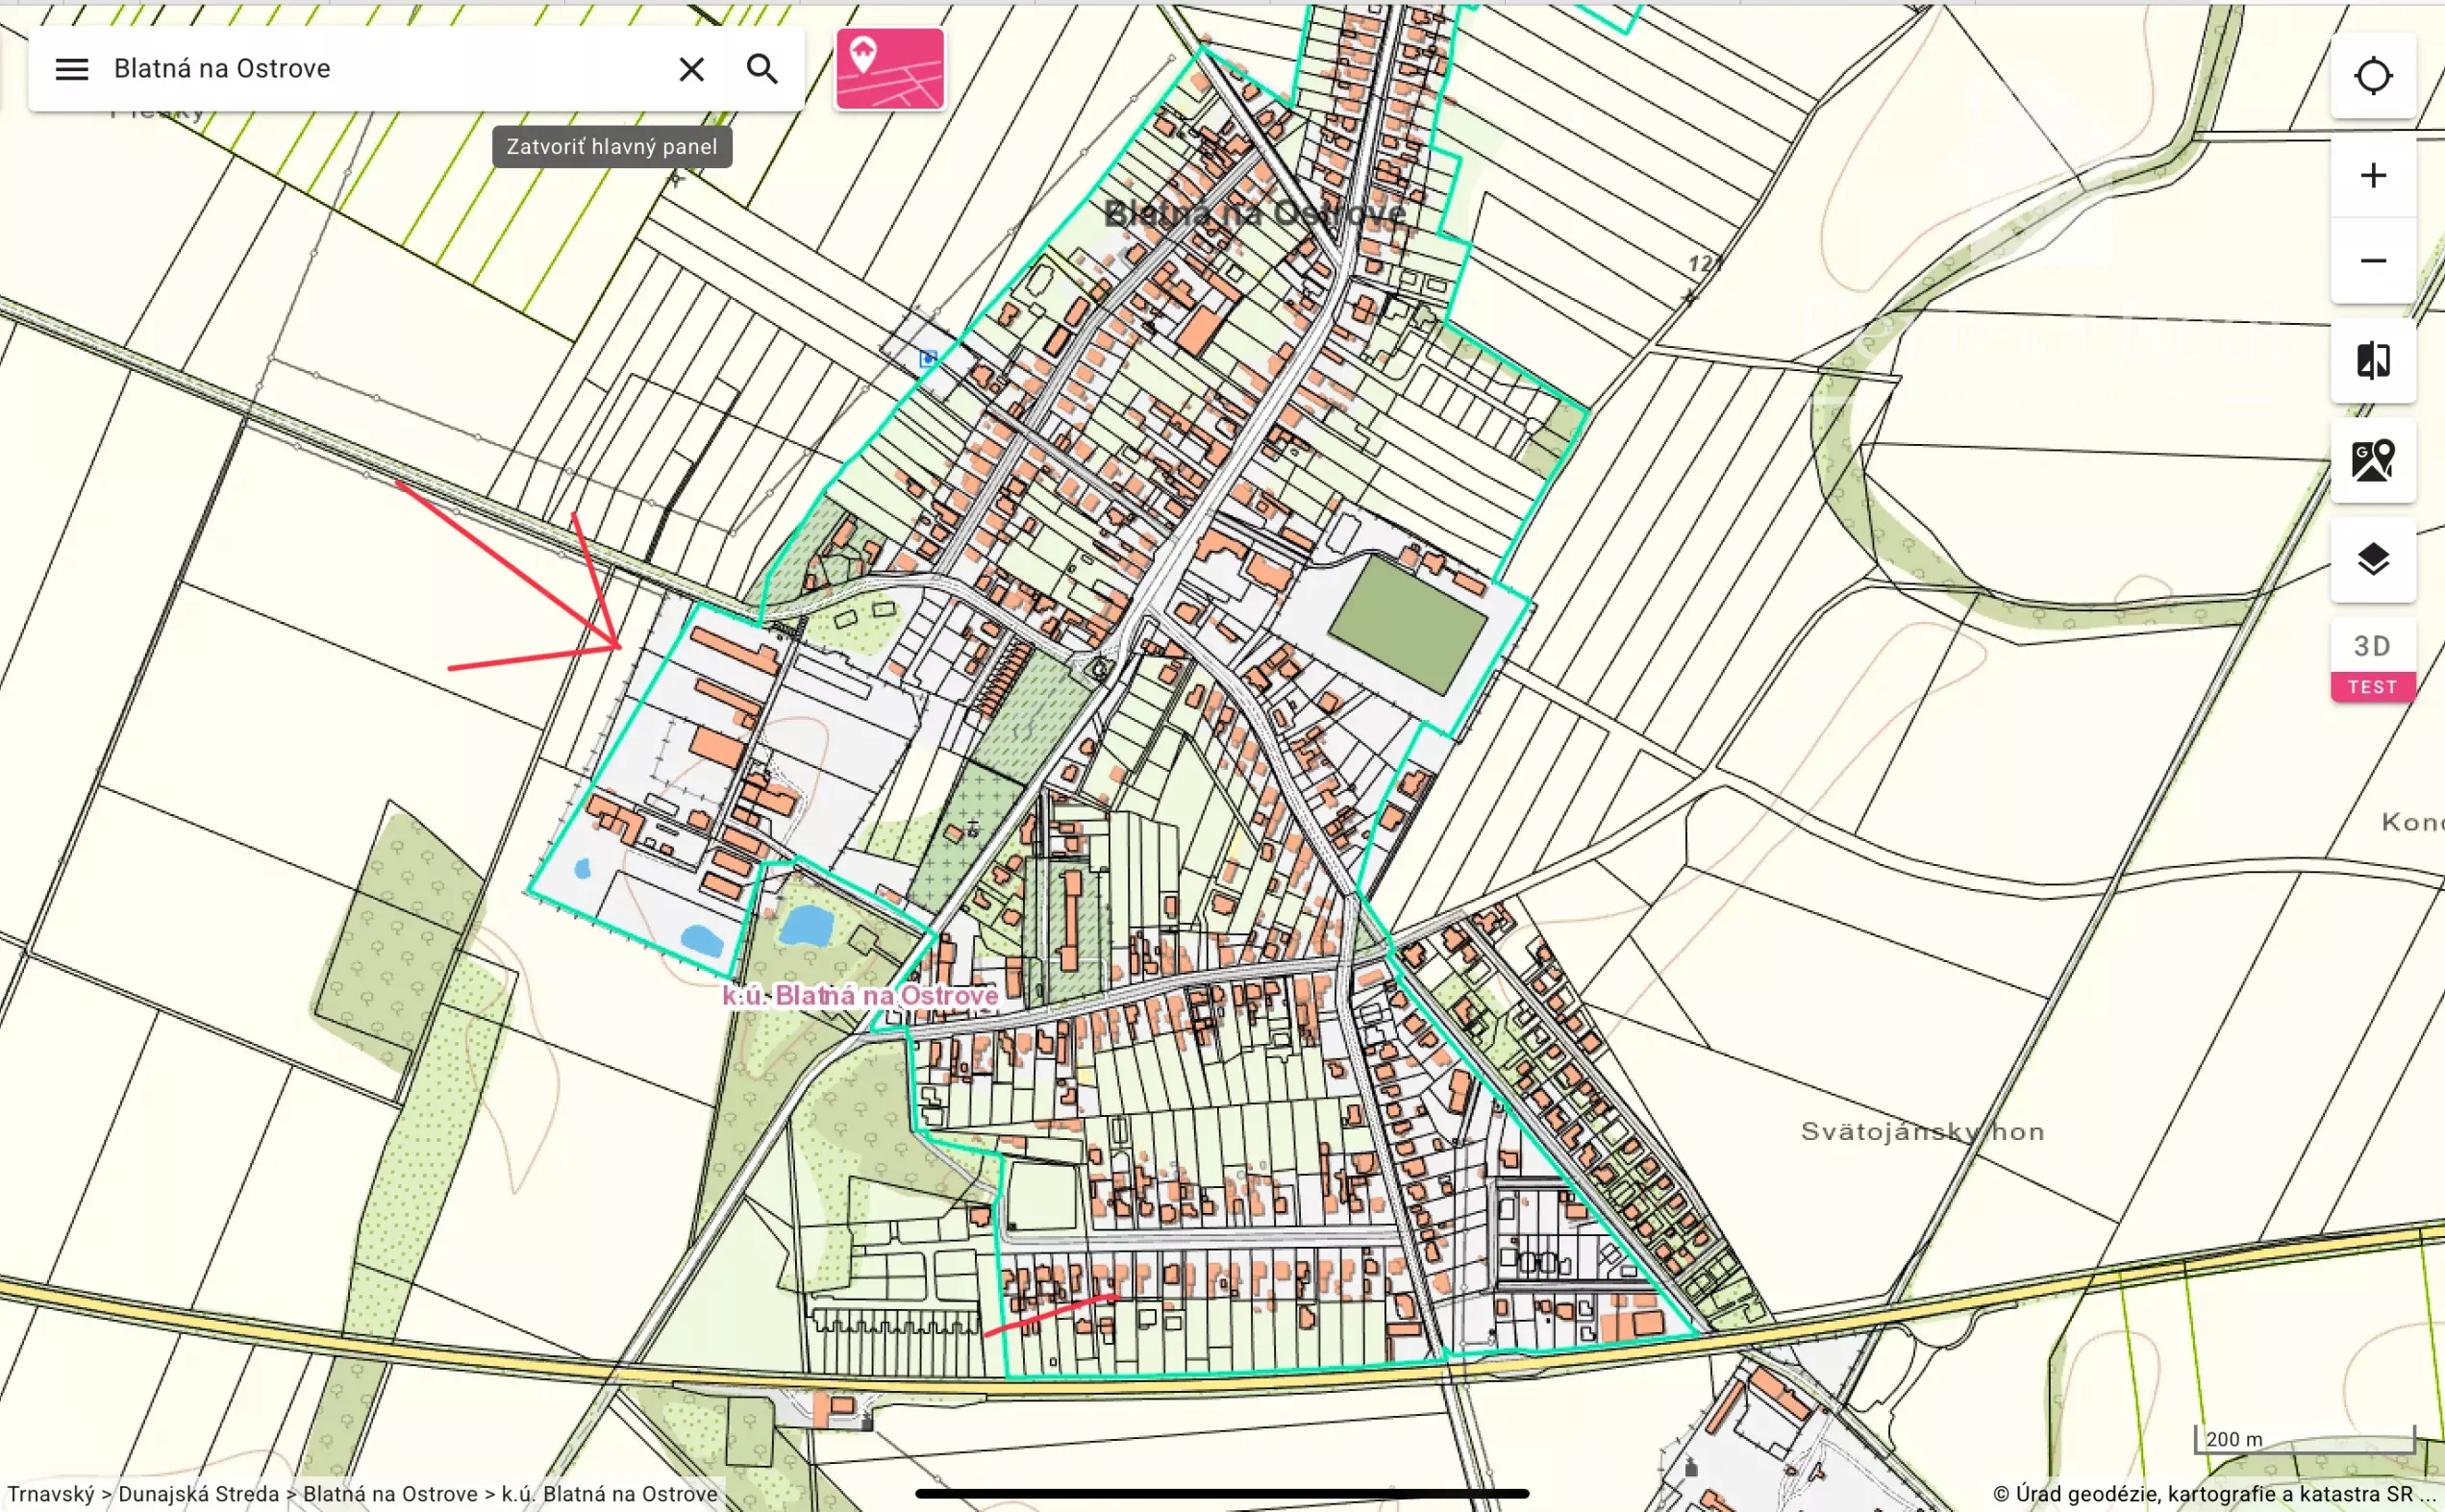Zoom out with minus button

(x=2372, y=261)
